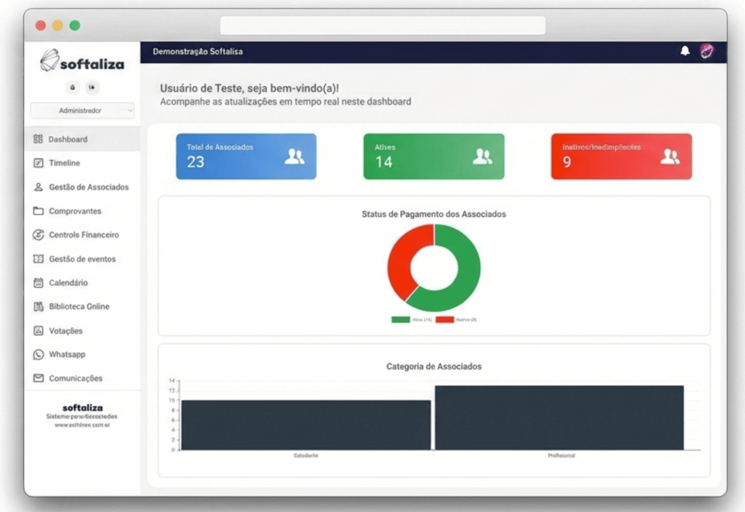Click the Biblioteca Online books icon

click(x=38, y=307)
